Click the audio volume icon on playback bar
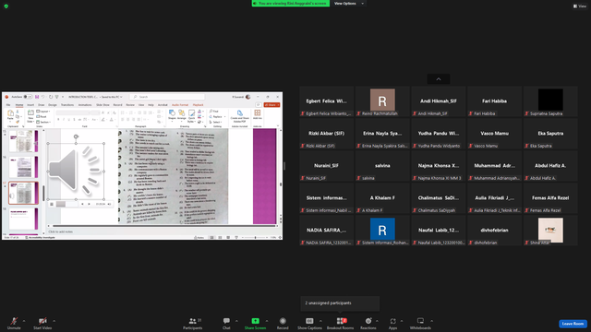The height and width of the screenshot is (332, 591). (x=109, y=204)
